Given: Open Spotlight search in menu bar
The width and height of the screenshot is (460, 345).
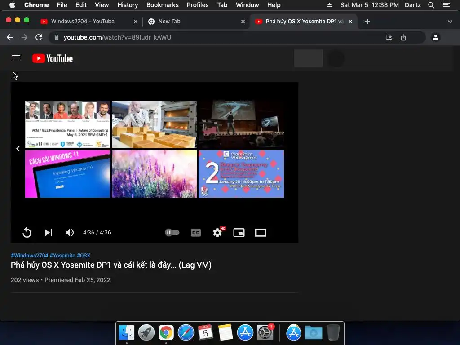Looking at the screenshot, I should coord(431,5).
